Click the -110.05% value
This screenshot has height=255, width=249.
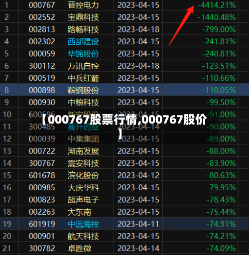tap(219, 90)
